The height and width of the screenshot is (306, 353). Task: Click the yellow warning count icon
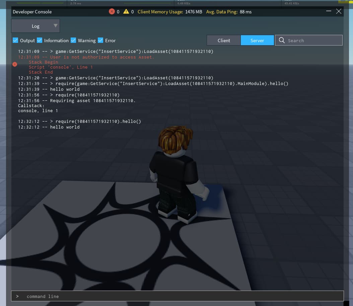click(126, 11)
